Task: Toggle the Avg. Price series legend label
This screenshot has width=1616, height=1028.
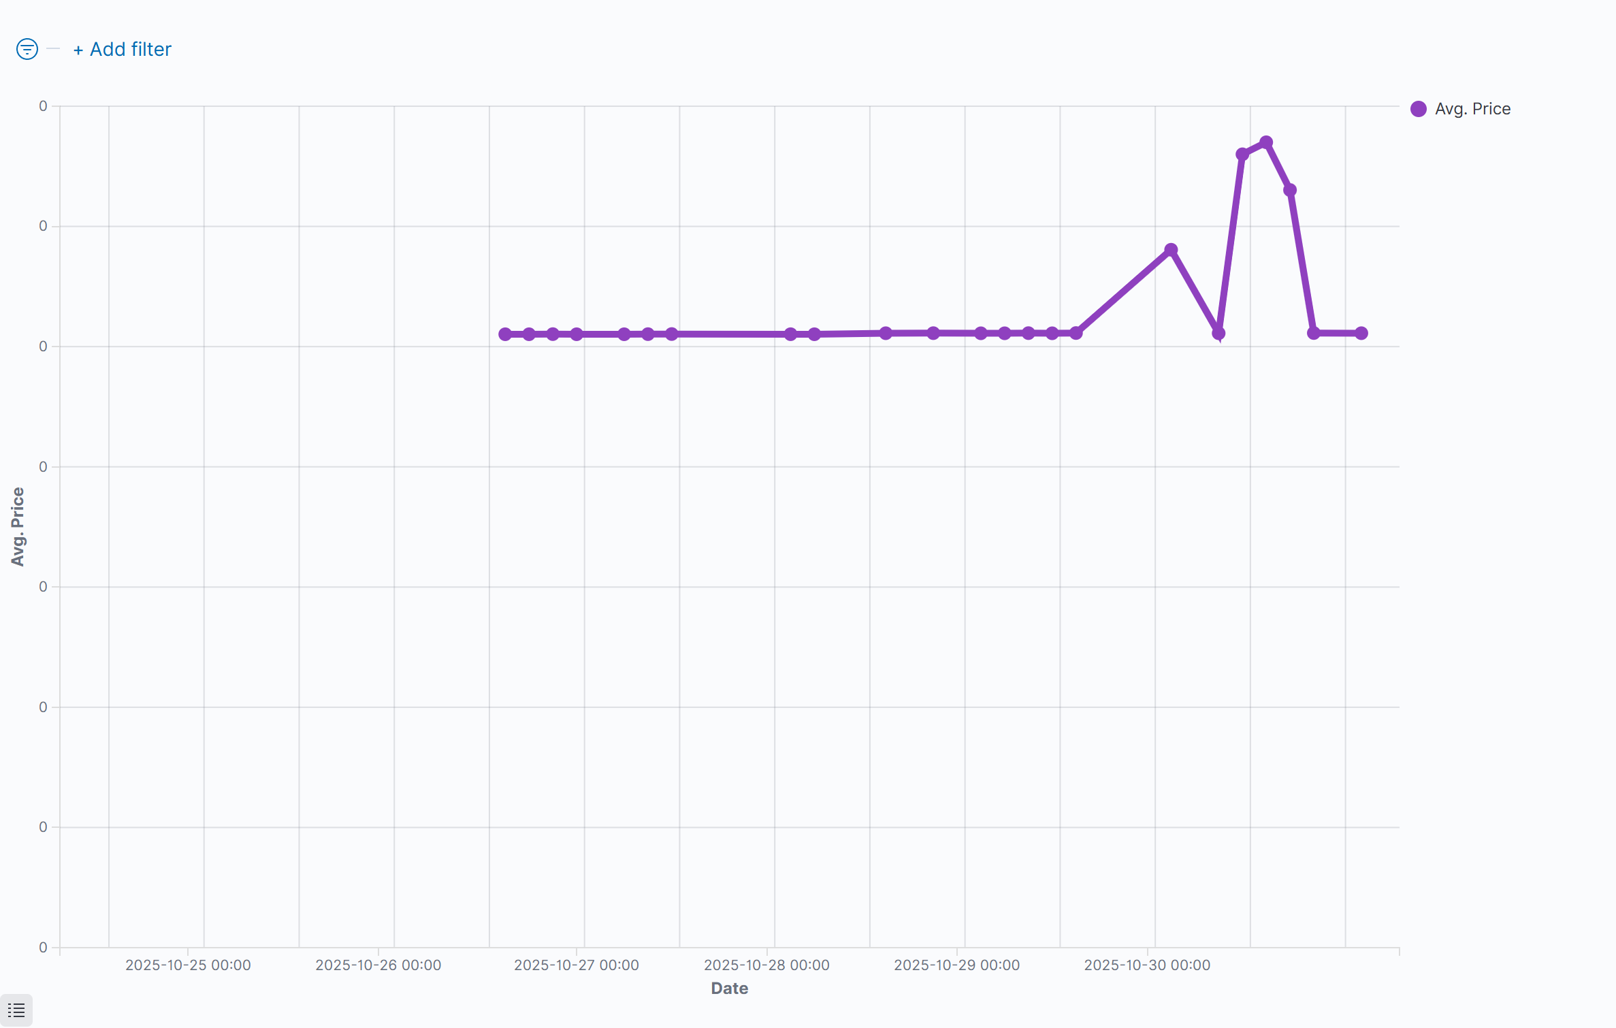Action: pos(1472,109)
